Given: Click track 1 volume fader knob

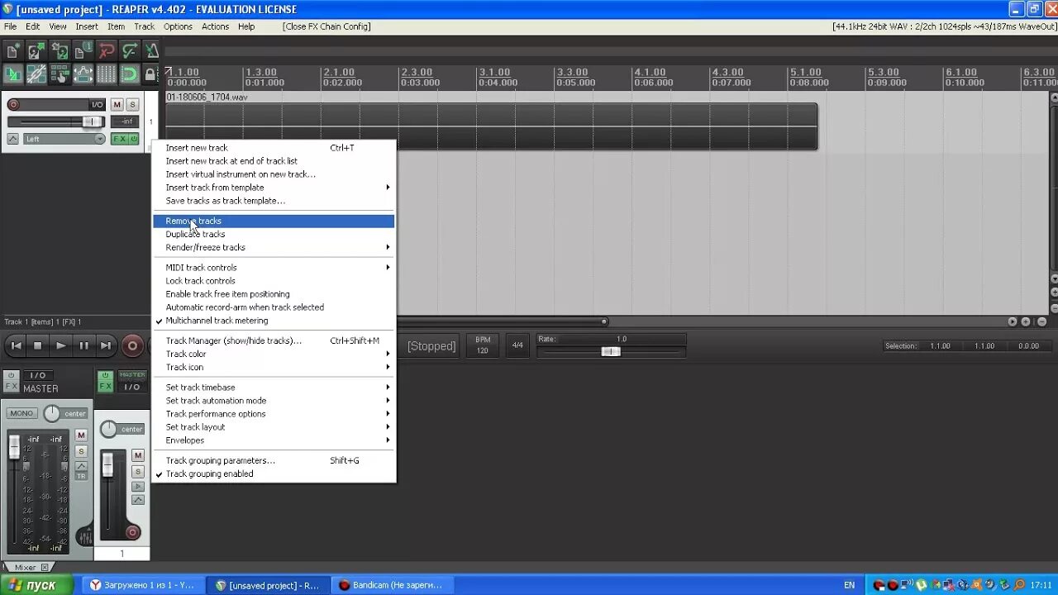Looking at the screenshot, I should coord(92,121).
